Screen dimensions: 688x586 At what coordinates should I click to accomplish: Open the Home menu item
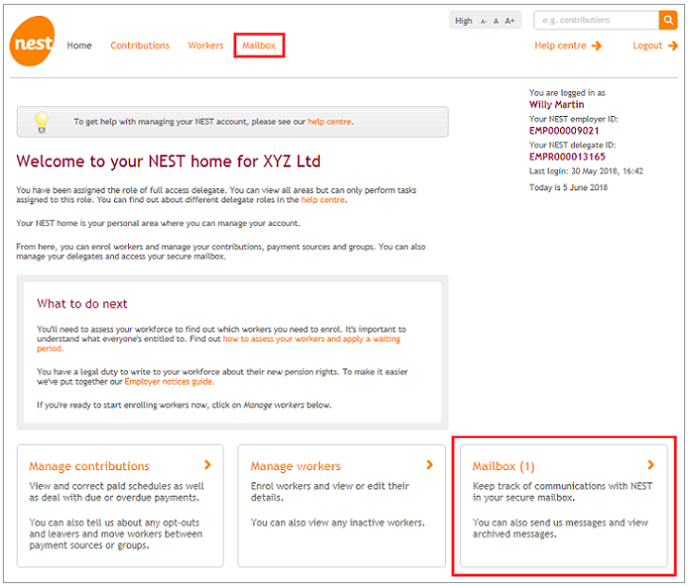coord(80,46)
